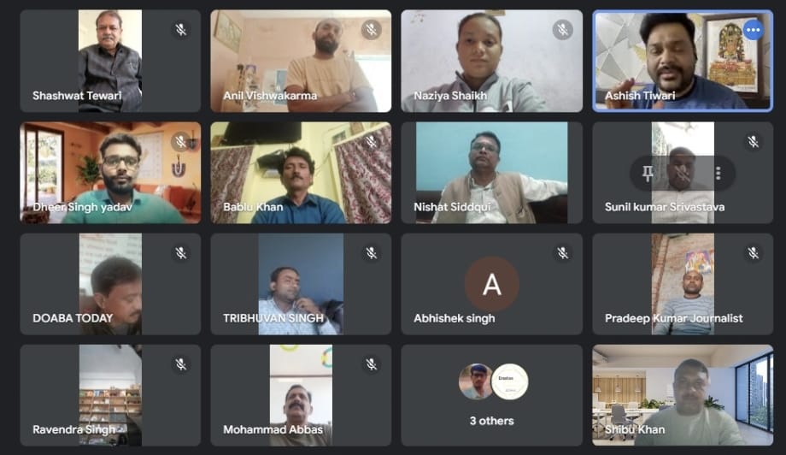786x455 pixels.
Task: Click mic icon at top-right of Sunil kumar Srivastava tile
Action: click(x=753, y=142)
